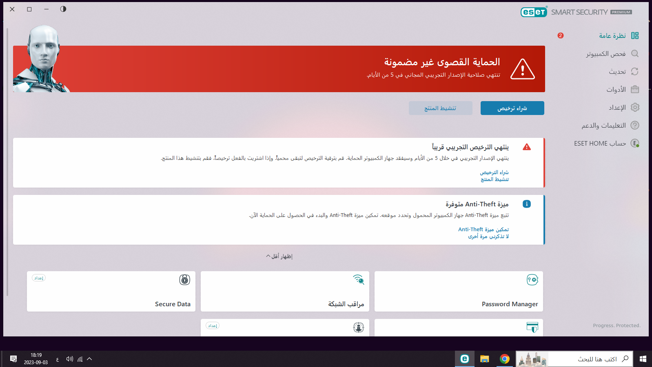Click the vertical scrollbar on the left edge

(x=7, y=162)
